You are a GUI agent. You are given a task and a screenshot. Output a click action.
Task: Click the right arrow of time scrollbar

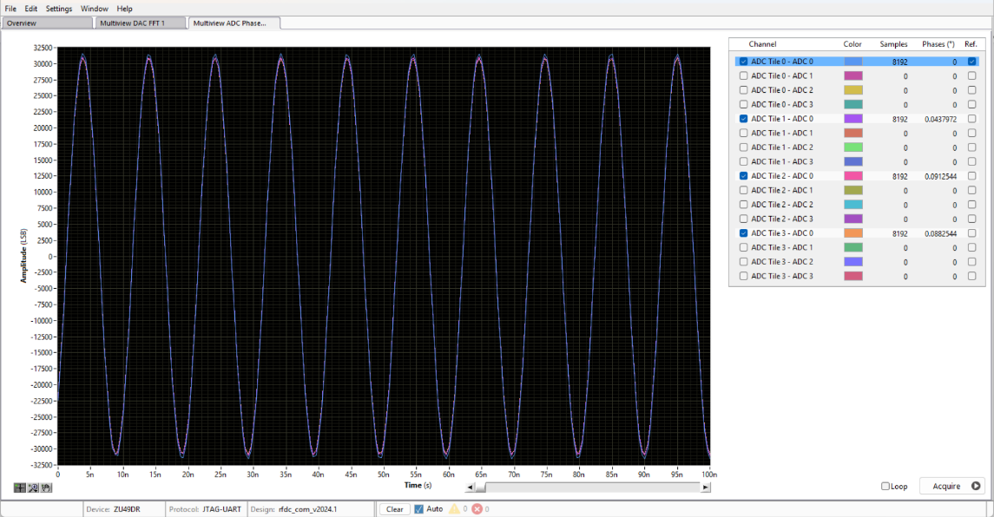tap(706, 488)
